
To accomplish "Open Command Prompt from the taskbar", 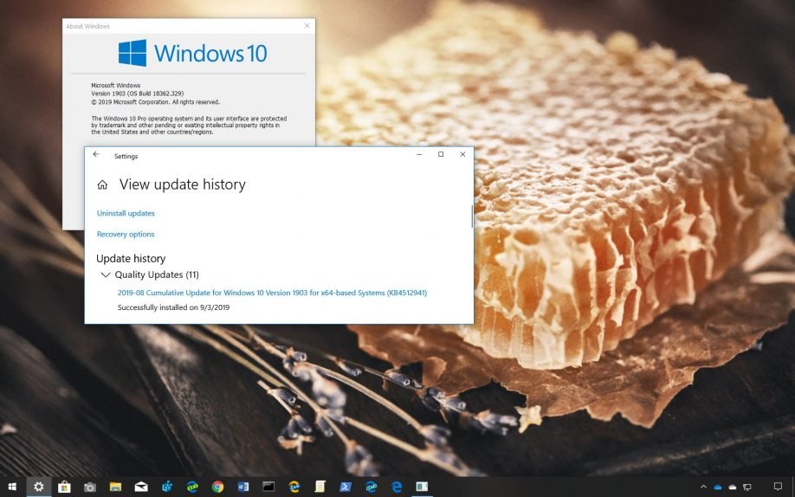I will click(x=268, y=487).
